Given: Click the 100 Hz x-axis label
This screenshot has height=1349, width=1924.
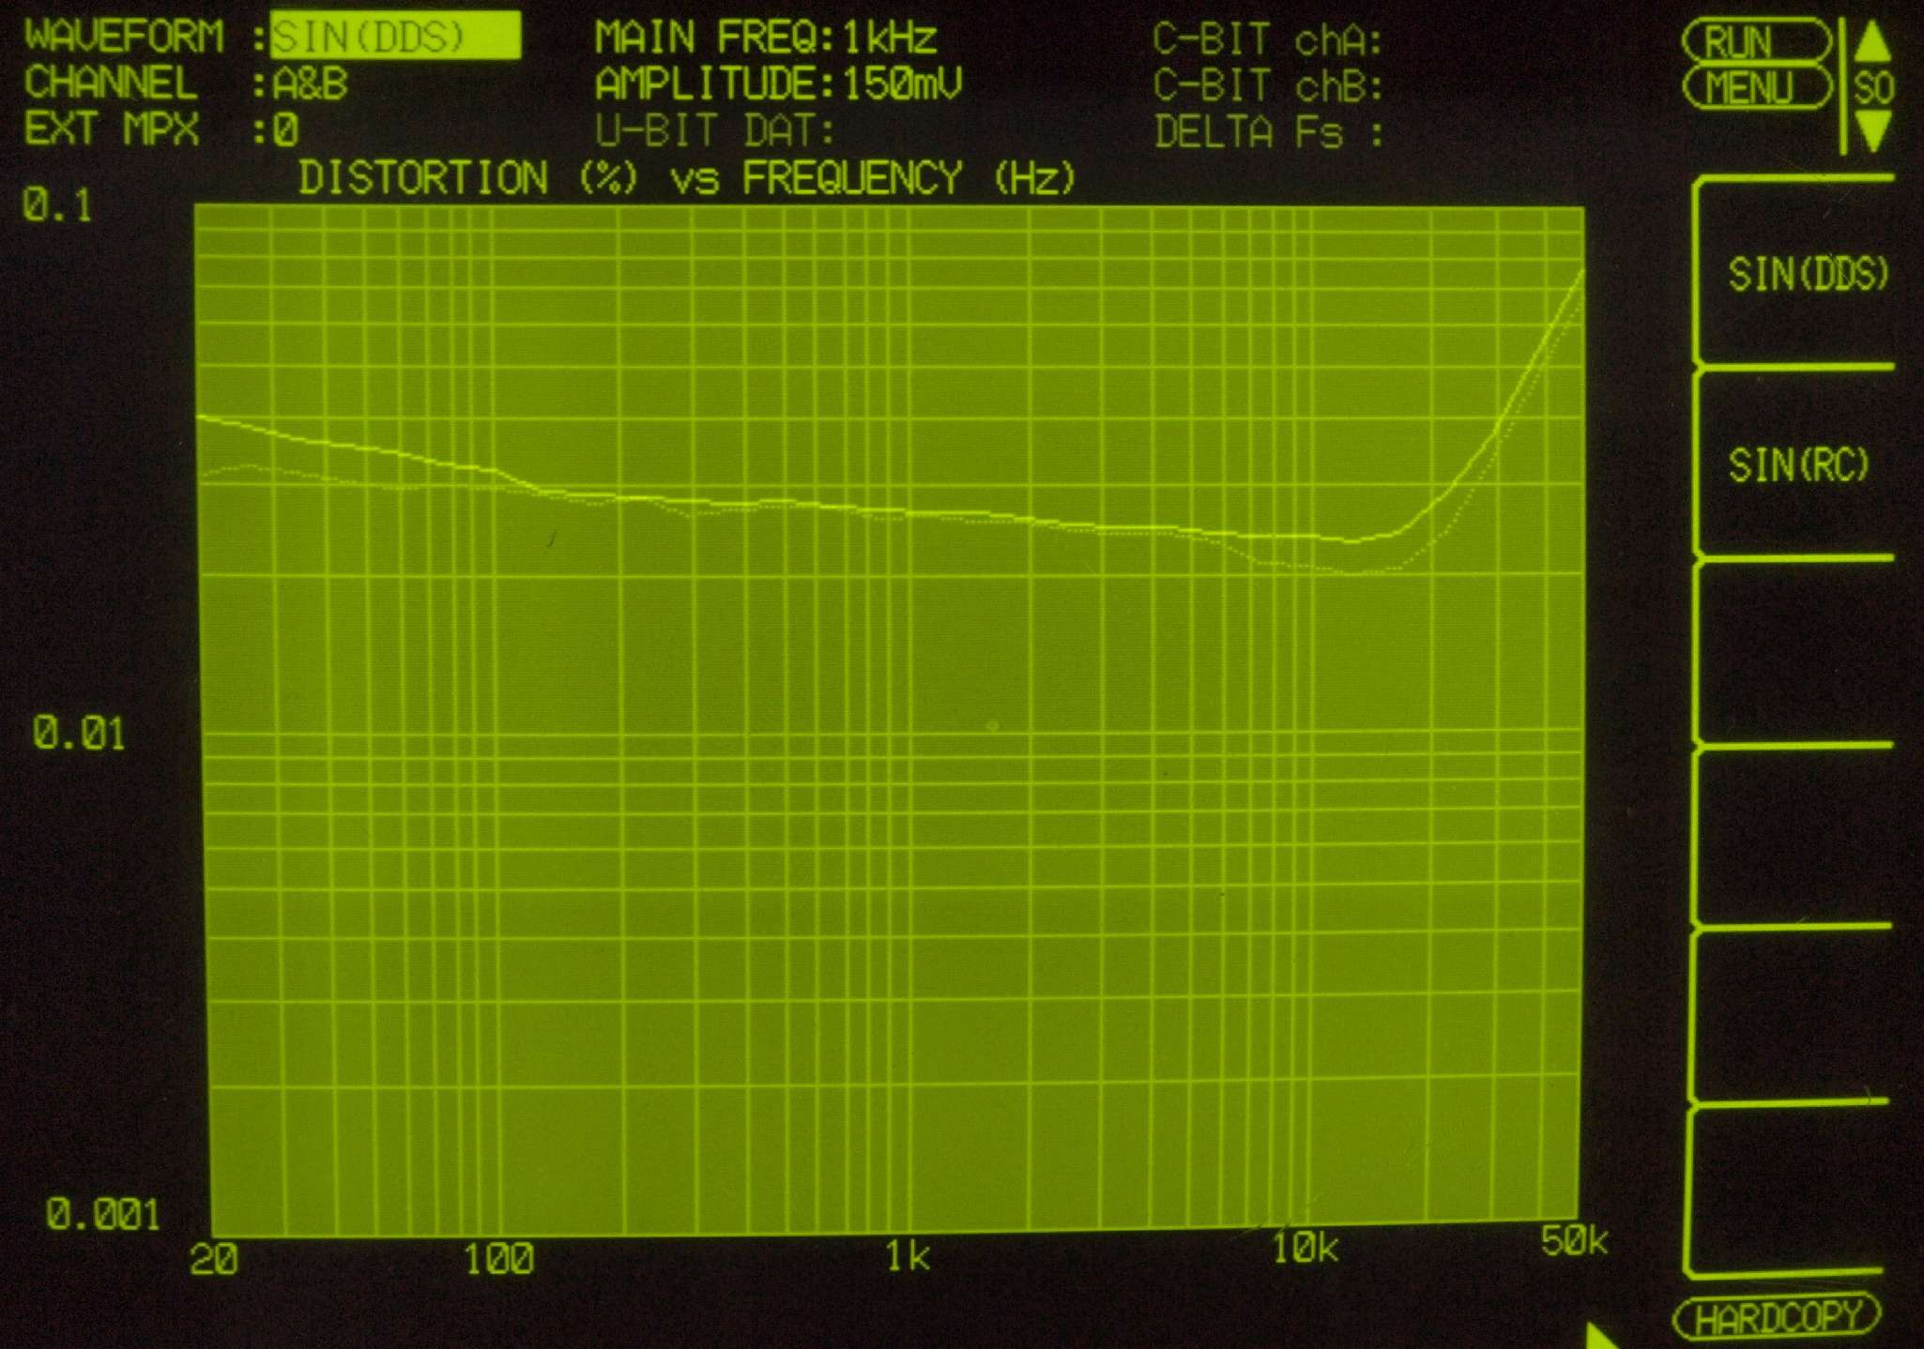Looking at the screenshot, I should [x=499, y=1258].
